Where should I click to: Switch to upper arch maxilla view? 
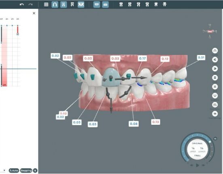pos(215,50)
